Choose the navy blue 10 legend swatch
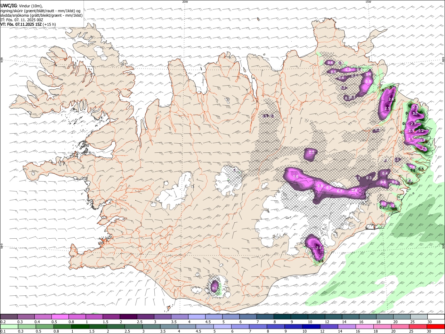This screenshot has width=445, height=334. 311,326
